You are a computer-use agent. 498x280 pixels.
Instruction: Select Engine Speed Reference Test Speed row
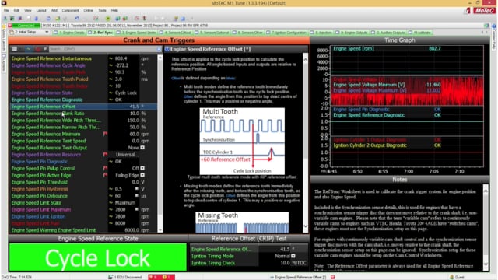click(83, 141)
